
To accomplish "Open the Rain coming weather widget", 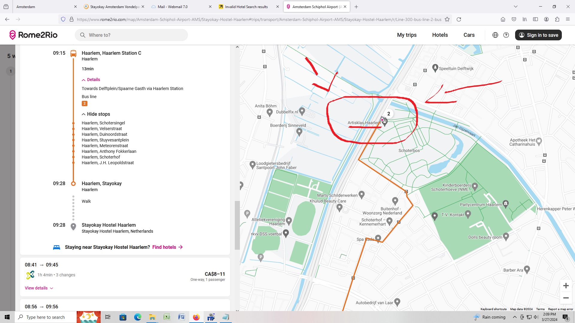I will (x=489, y=317).
